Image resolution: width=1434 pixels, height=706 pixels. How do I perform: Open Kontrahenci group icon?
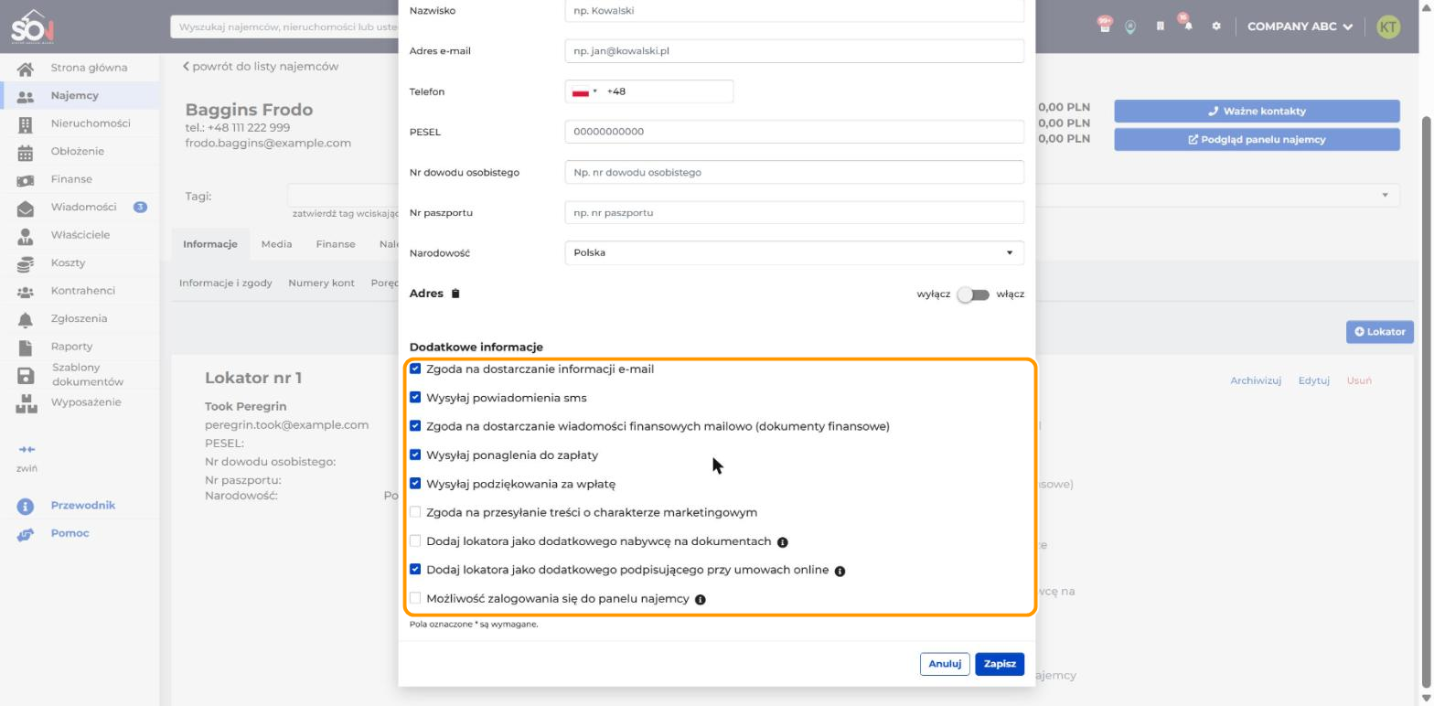pyautogui.click(x=26, y=293)
